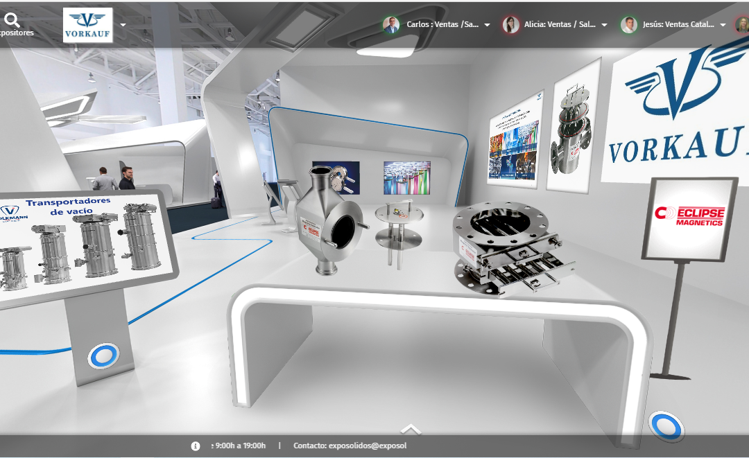
Task: Expand Carlos contact dropdown arrow
Action: coord(488,25)
